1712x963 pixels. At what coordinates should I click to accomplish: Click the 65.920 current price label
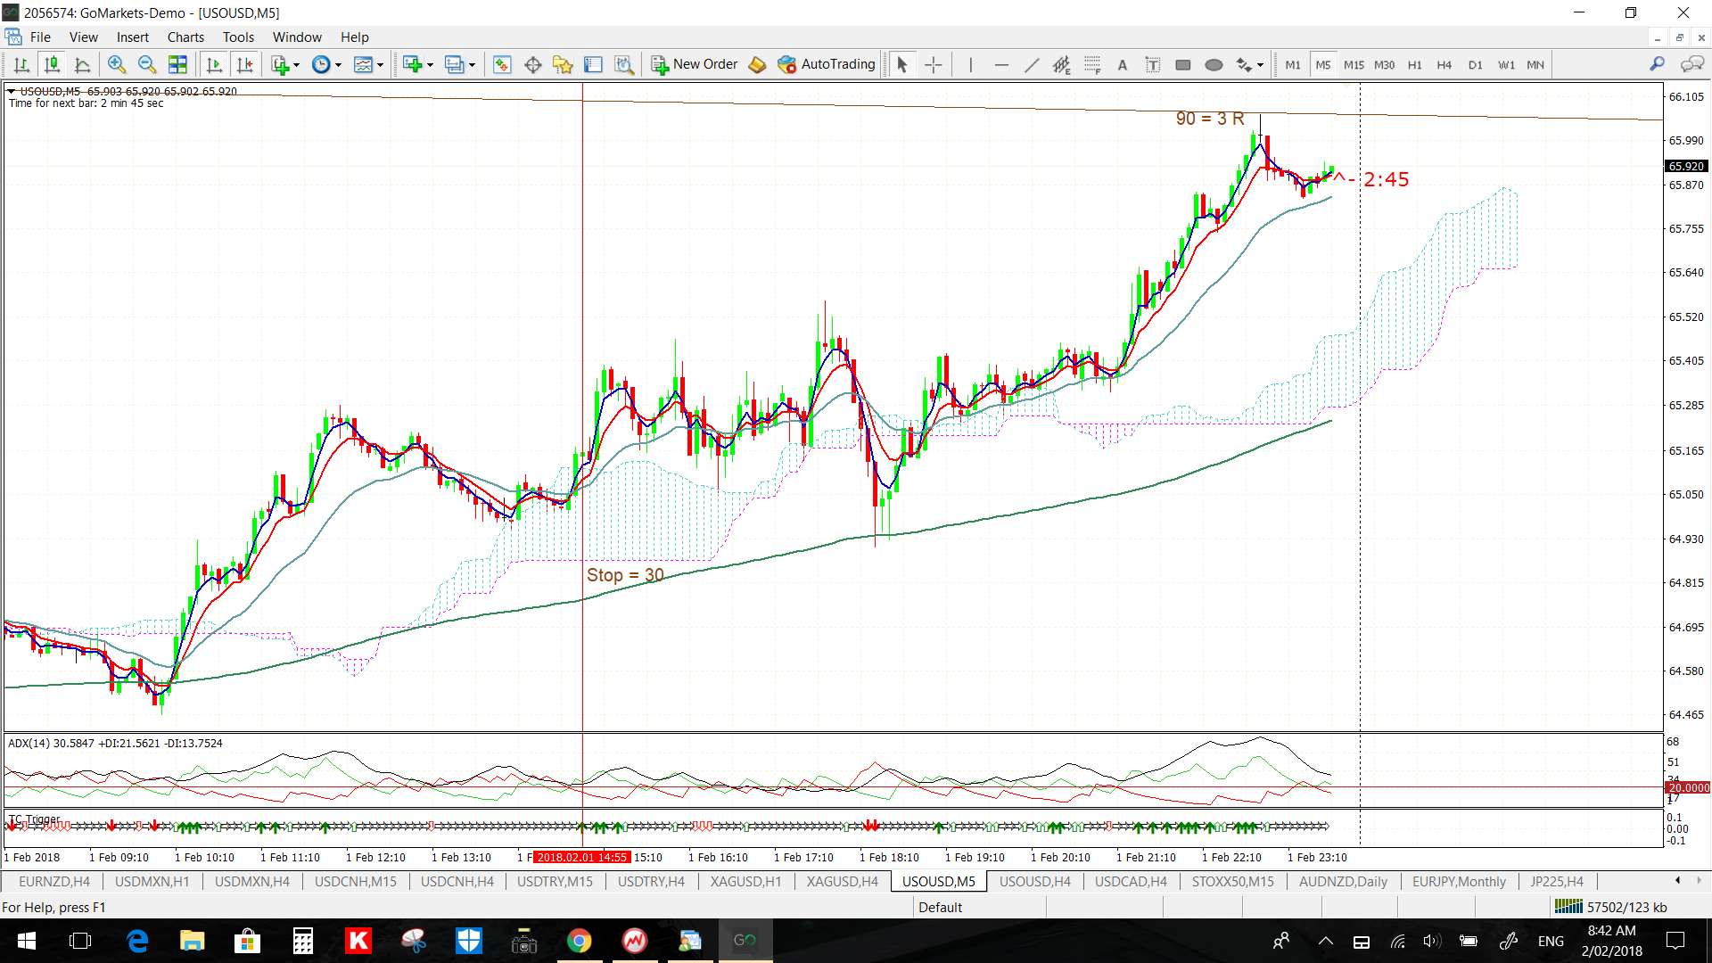click(1686, 166)
